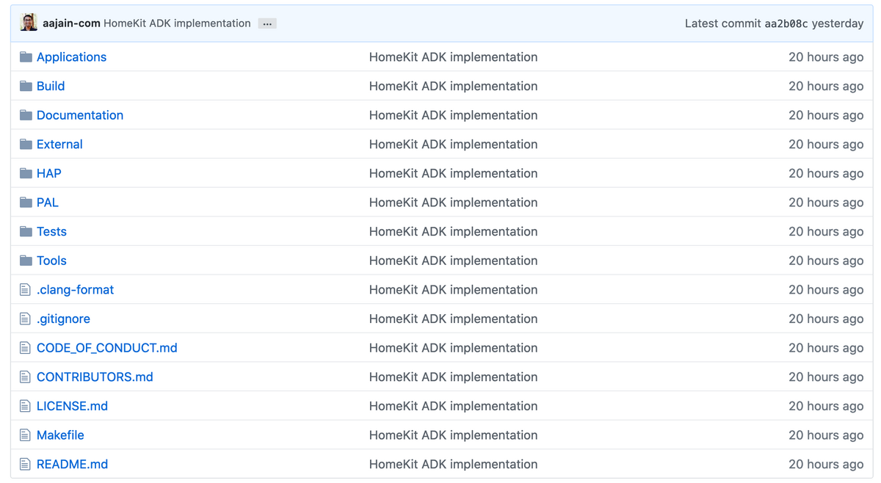The width and height of the screenshot is (881, 483).
Task: Click '20 hours ago' on Makefile row
Action: click(826, 435)
